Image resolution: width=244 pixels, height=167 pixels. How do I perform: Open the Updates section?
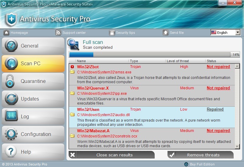[x=33, y=99]
